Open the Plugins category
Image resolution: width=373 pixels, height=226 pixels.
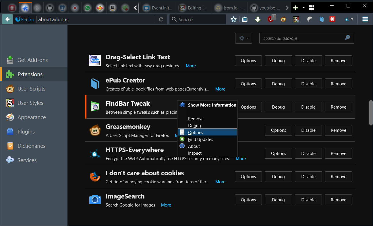pos(34,131)
